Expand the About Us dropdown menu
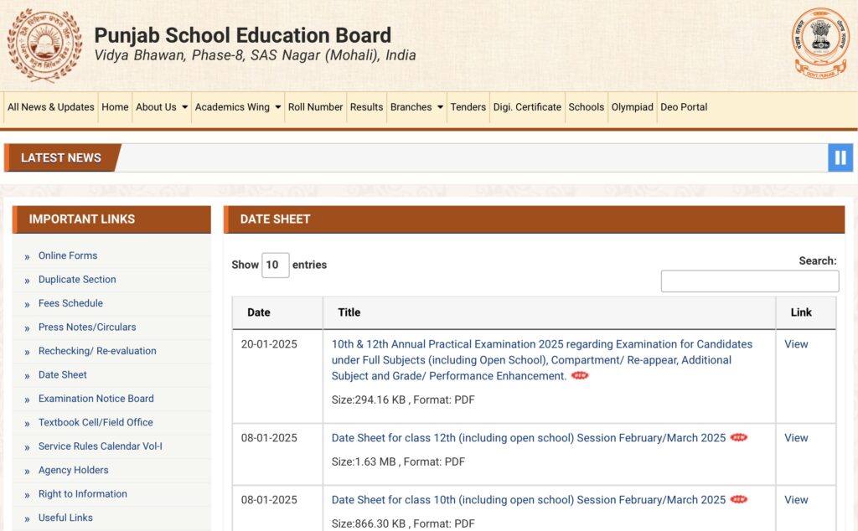The image size is (858, 531). (162, 107)
